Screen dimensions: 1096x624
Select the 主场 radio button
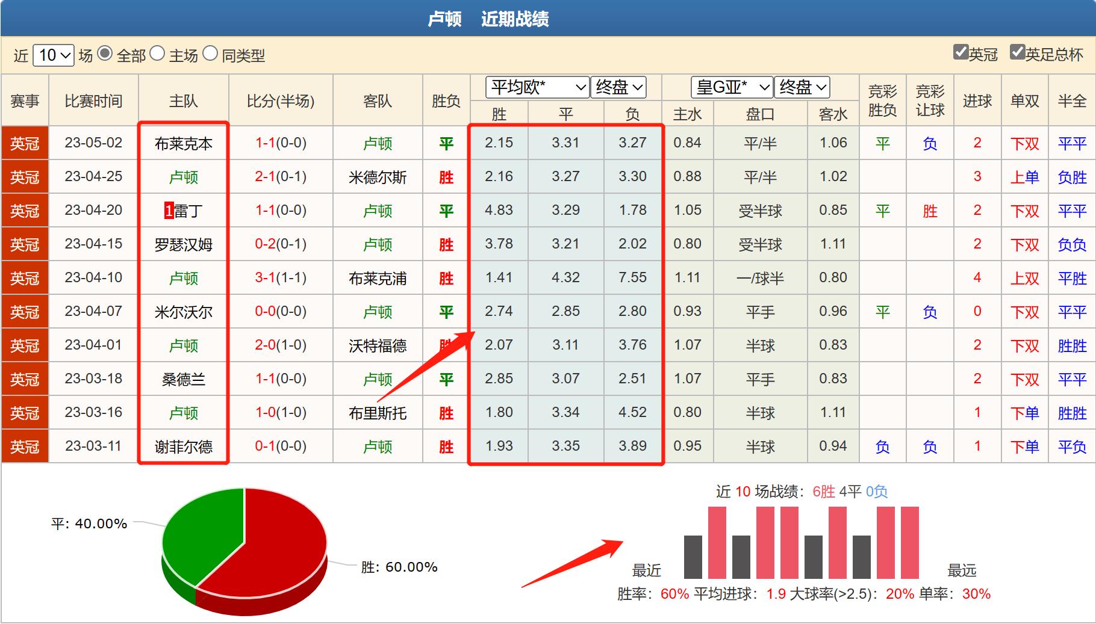coord(158,54)
